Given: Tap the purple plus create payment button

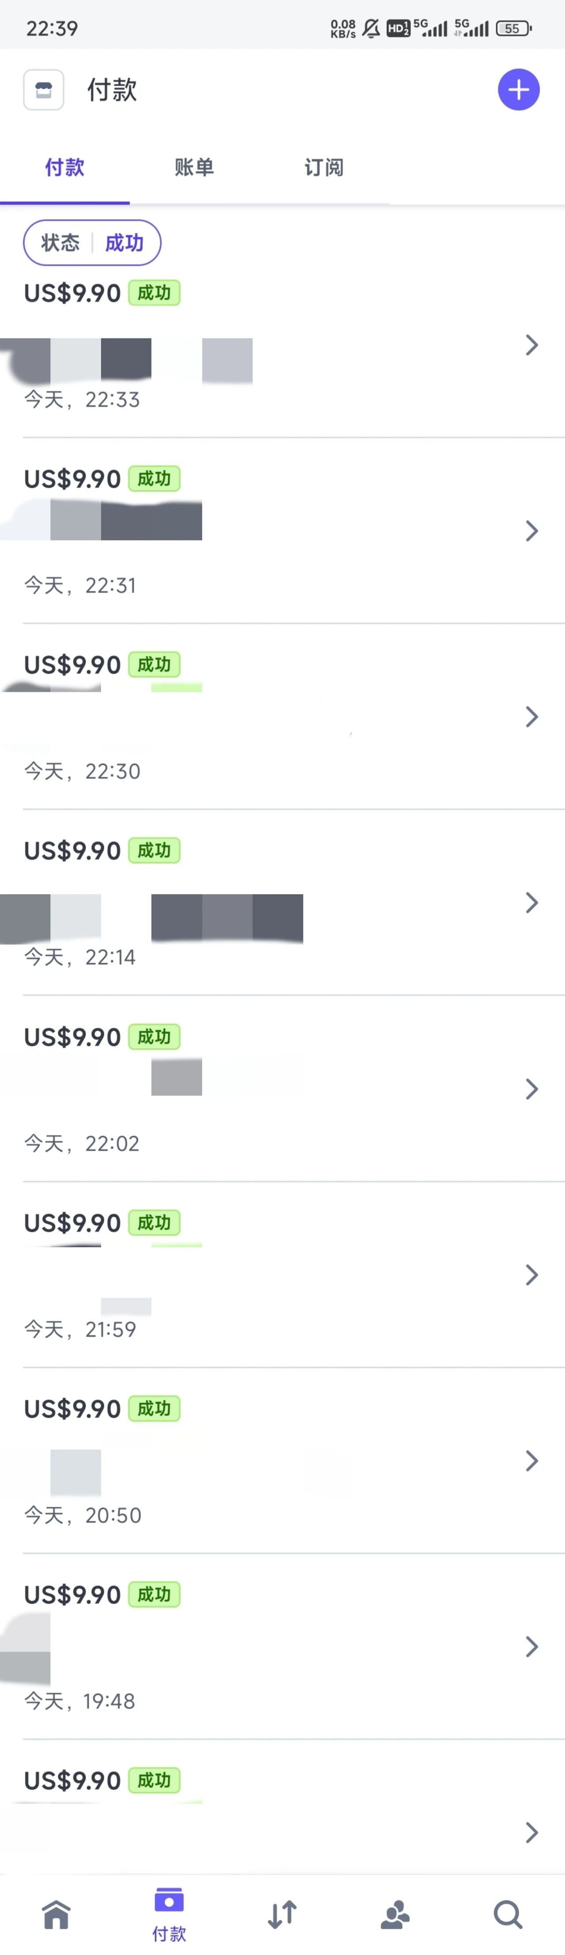Looking at the screenshot, I should point(518,90).
